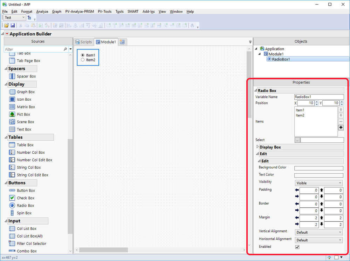Select the Pict Box tree icon

pyautogui.click(x=12, y=114)
